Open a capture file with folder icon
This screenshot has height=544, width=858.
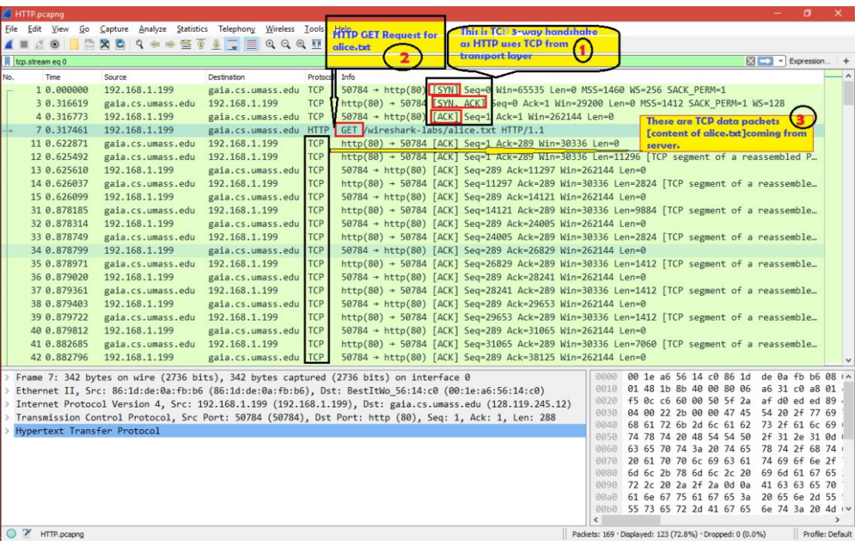[74, 44]
